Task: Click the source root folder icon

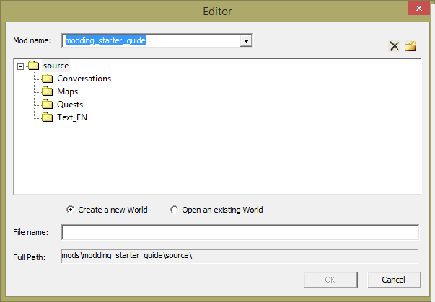Action: 34,66
